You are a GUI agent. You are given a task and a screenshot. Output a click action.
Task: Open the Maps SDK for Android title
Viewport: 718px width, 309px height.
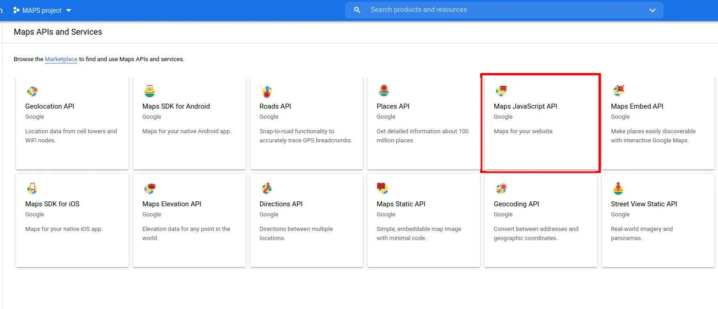(176, 106)
